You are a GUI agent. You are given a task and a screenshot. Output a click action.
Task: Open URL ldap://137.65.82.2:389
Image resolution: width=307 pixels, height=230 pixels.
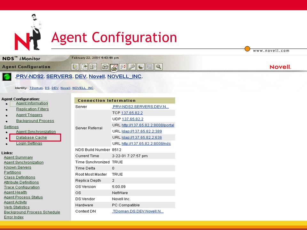[x=142, y=131]
